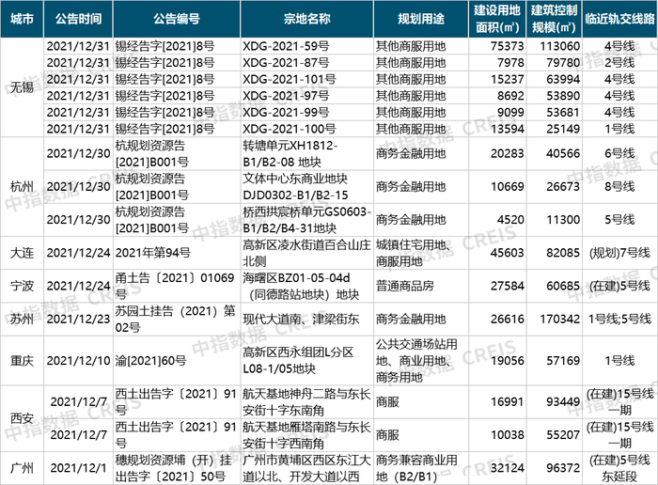Viewport: 658px width, 485px height.
Task: Select the 2号线 transit line cell
Action: coord(619,63)
